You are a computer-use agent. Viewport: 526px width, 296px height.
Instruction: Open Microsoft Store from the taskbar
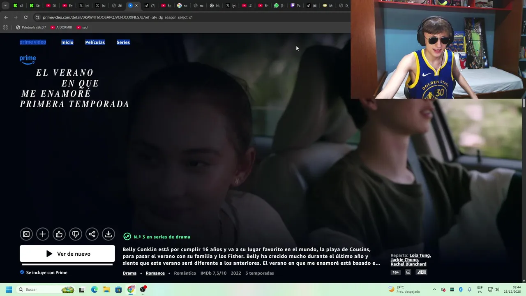pos(118,289)
